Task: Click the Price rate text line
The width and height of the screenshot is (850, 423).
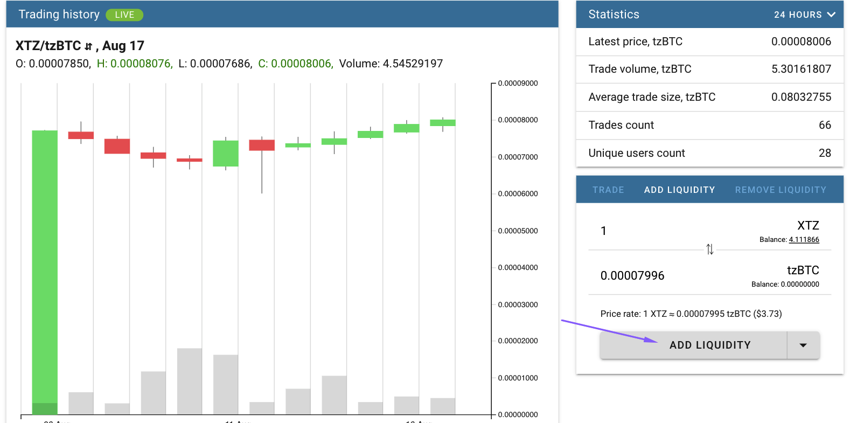Action: [691, 314]
